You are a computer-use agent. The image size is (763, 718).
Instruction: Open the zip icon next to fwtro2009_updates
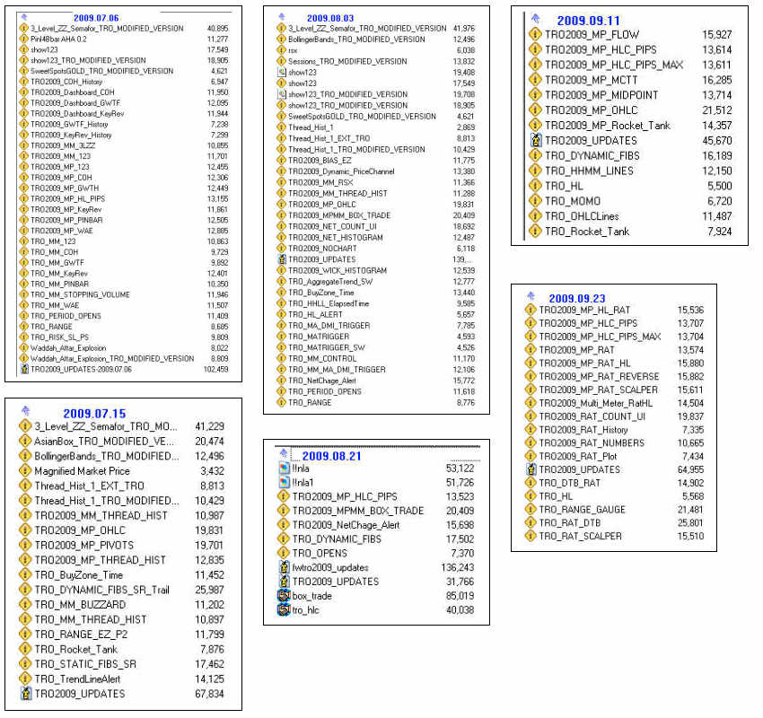pyautogui.click(x=284, y=566)
